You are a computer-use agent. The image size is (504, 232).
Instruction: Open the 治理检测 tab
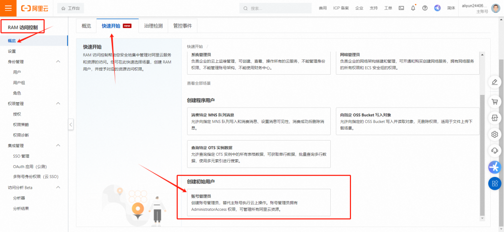[154, 26]
